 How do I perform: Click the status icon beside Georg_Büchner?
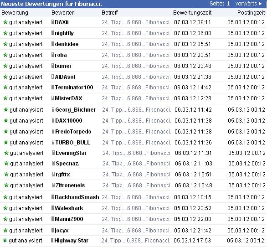pos(53,109)
